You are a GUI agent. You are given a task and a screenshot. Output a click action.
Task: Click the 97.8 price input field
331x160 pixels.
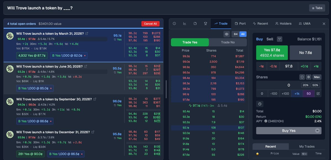tap(289, 66)
